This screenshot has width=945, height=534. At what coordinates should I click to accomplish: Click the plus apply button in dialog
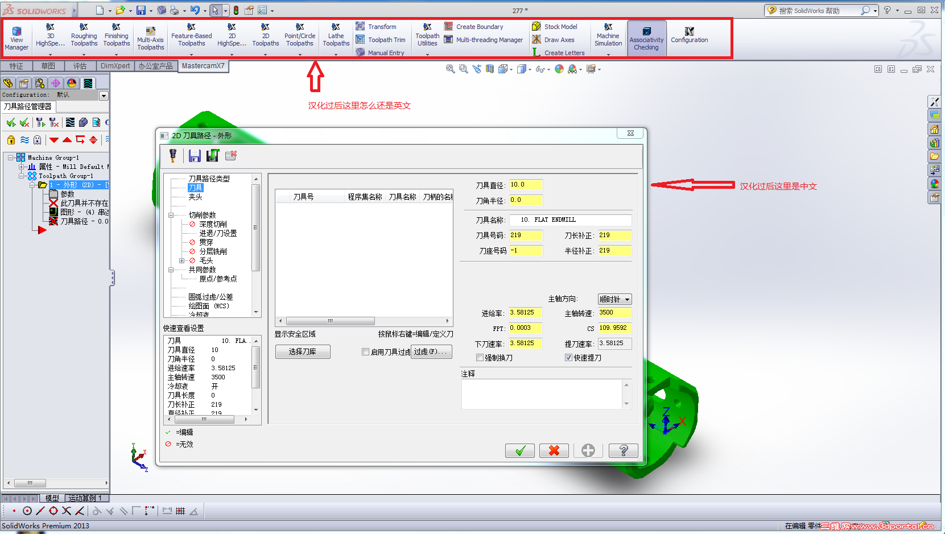tap(588, 451)
